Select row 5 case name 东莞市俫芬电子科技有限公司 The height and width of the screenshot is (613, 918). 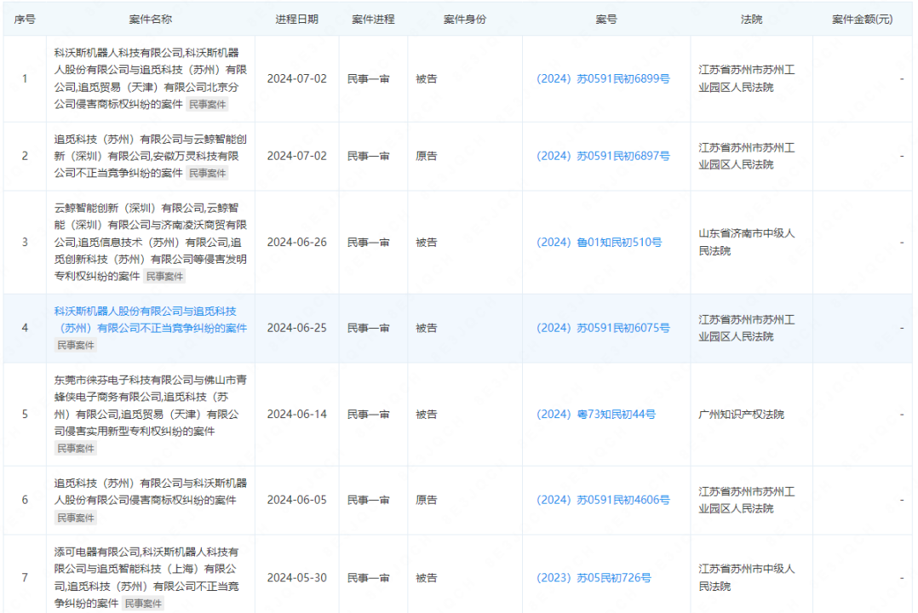tap(151, 406)
